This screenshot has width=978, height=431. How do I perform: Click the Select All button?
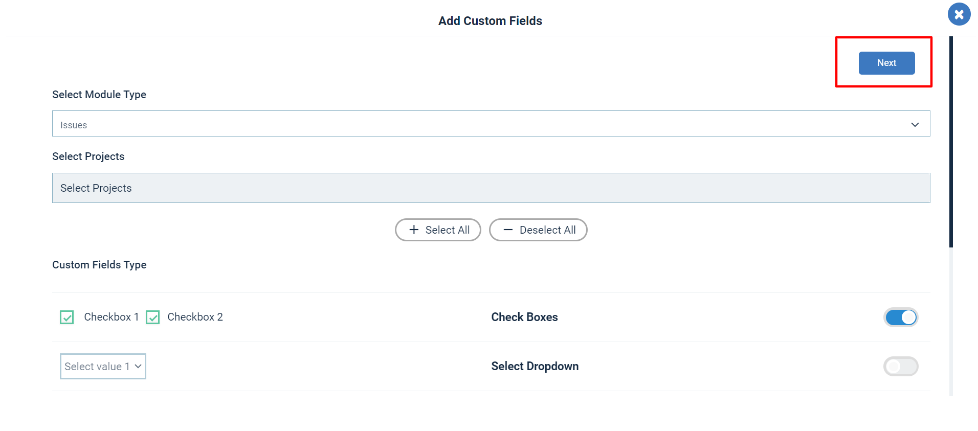[x=438, y=230]
